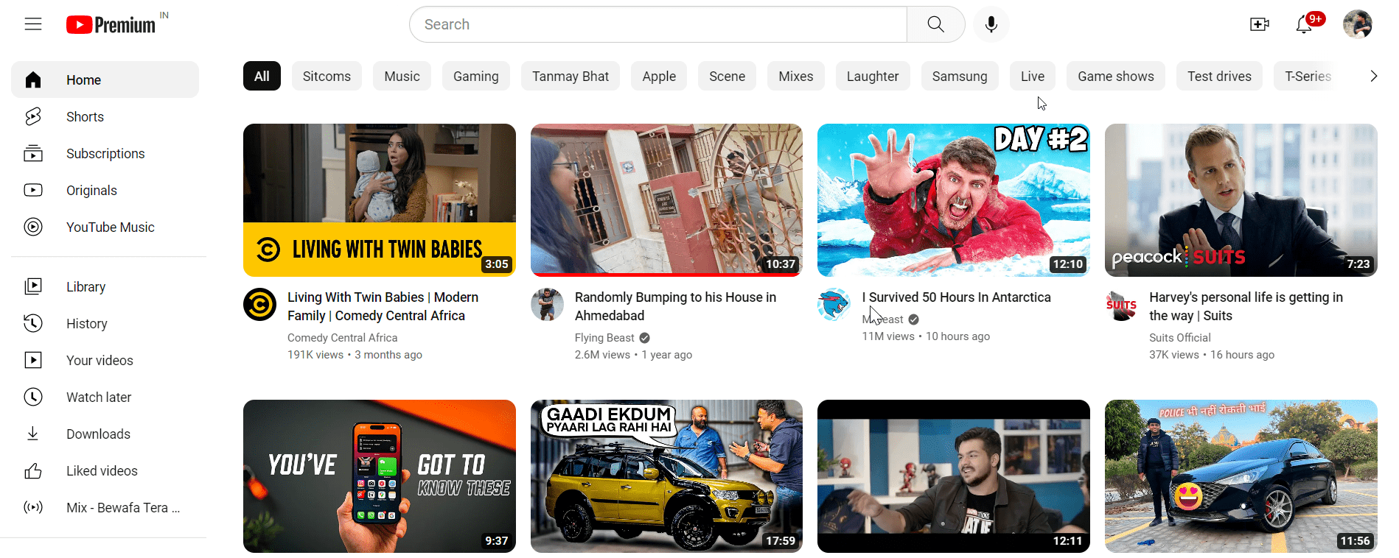This screenshot has width=1399, height=558.
Task: Open Comedy Central Africa channel name link
Action: click(x=342, y=337)
